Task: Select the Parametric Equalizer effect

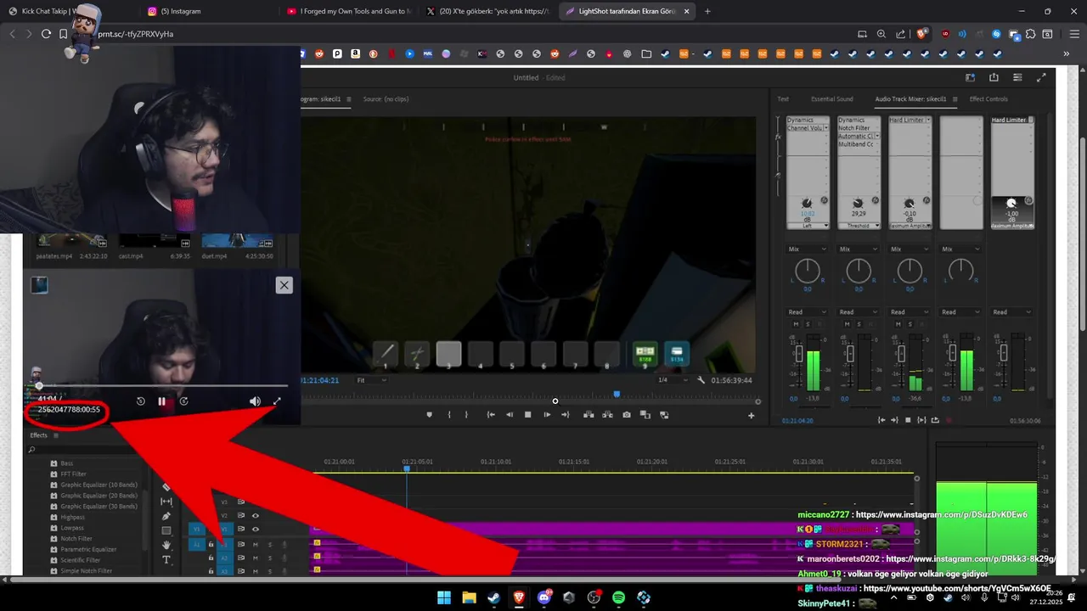Action: [x=88, y=549]
